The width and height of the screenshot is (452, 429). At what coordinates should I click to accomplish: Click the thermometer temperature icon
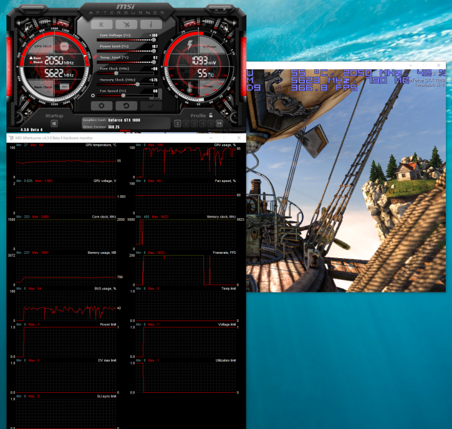[190, 87]
